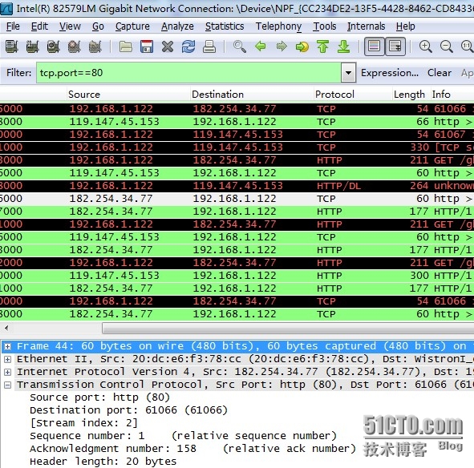The height and width of the screenshot is (468, 474).
Task: Sort packets by Length column
Action: (x=411, y=95)
